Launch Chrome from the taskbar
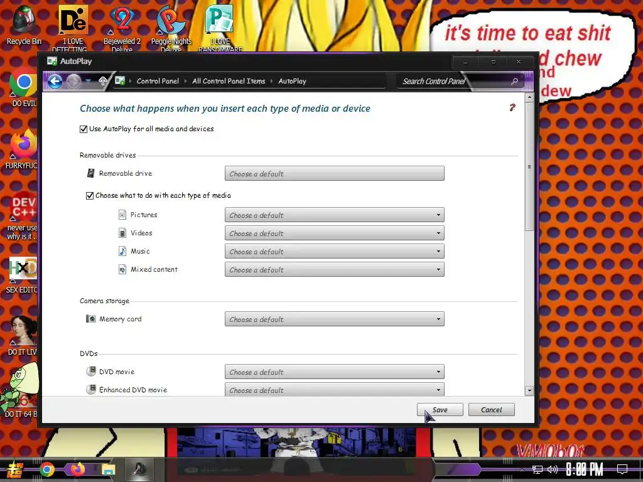The image size is (643, 482). coord(46,469)
